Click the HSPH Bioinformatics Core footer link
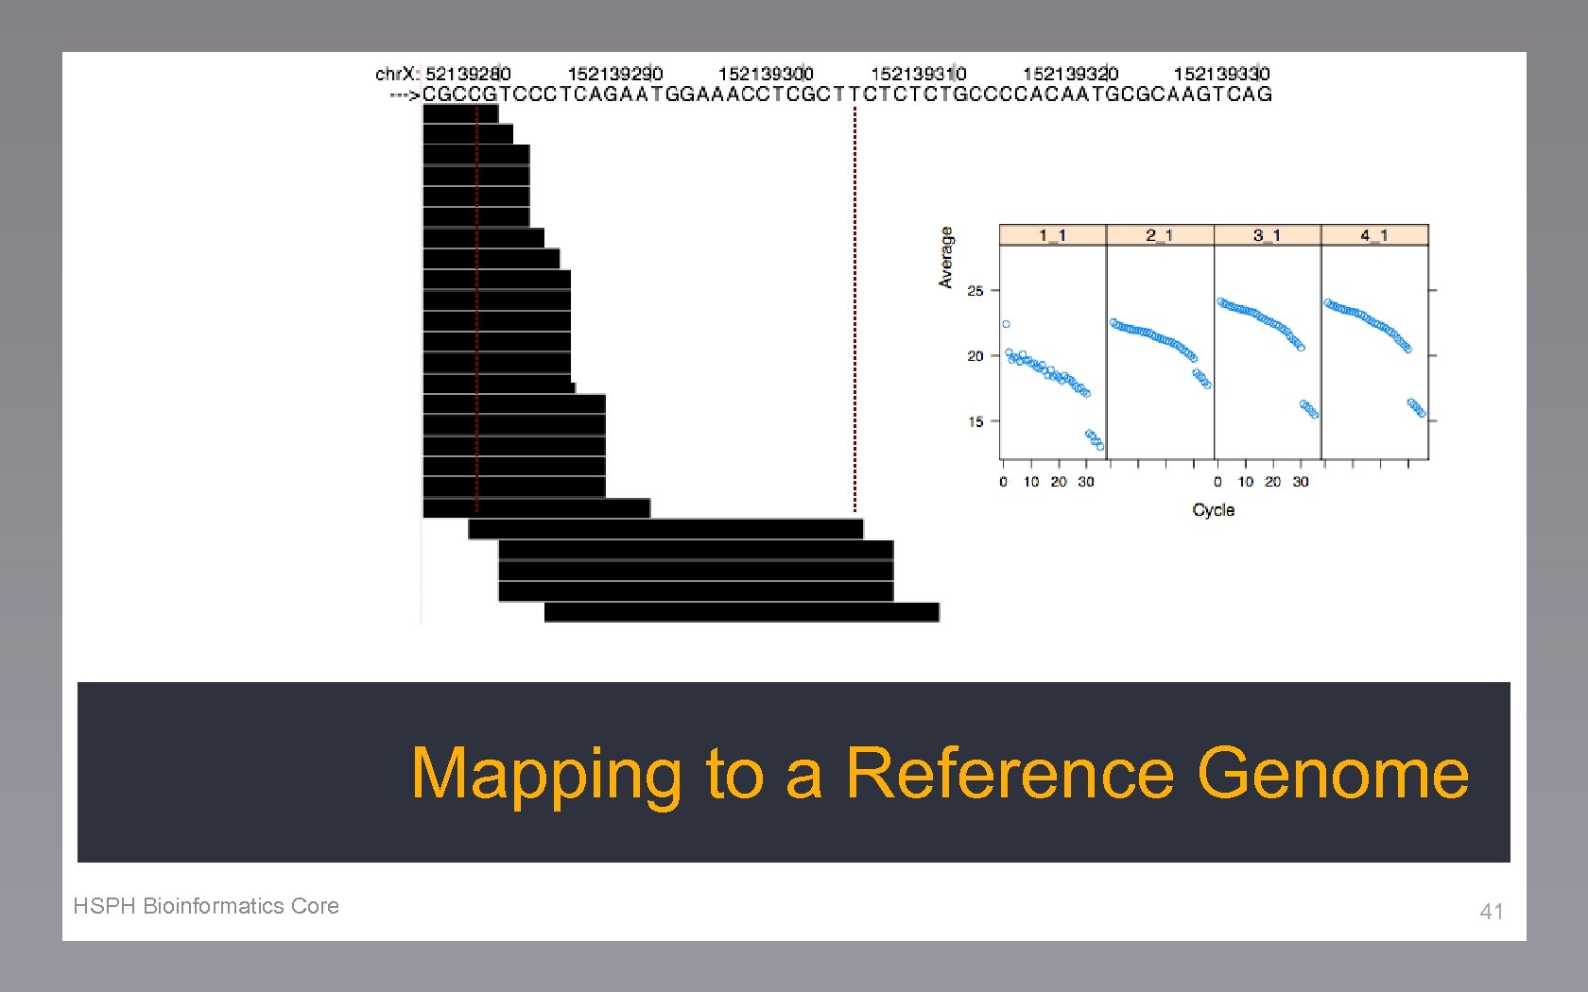1588x992 pixels. [207, 906]
